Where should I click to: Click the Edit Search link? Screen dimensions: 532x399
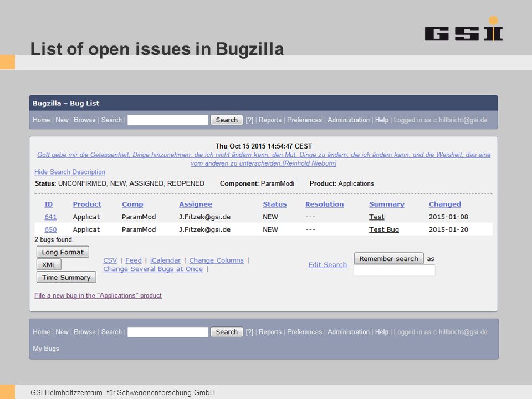point(328,265)
